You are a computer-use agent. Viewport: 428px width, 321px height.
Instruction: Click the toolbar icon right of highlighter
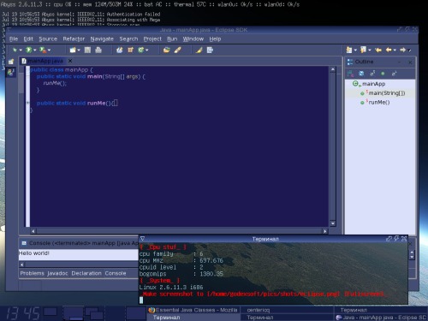210,51
